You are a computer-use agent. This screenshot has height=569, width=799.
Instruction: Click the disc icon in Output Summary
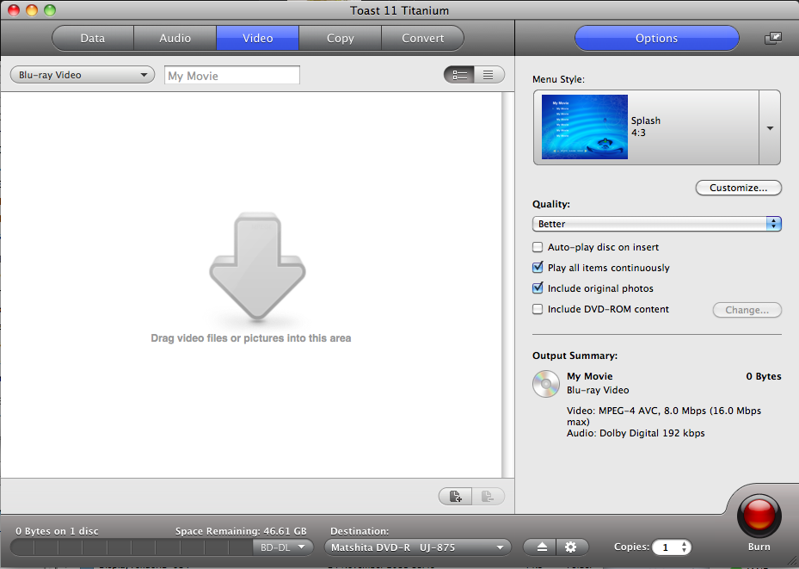[x=546, y=383]
